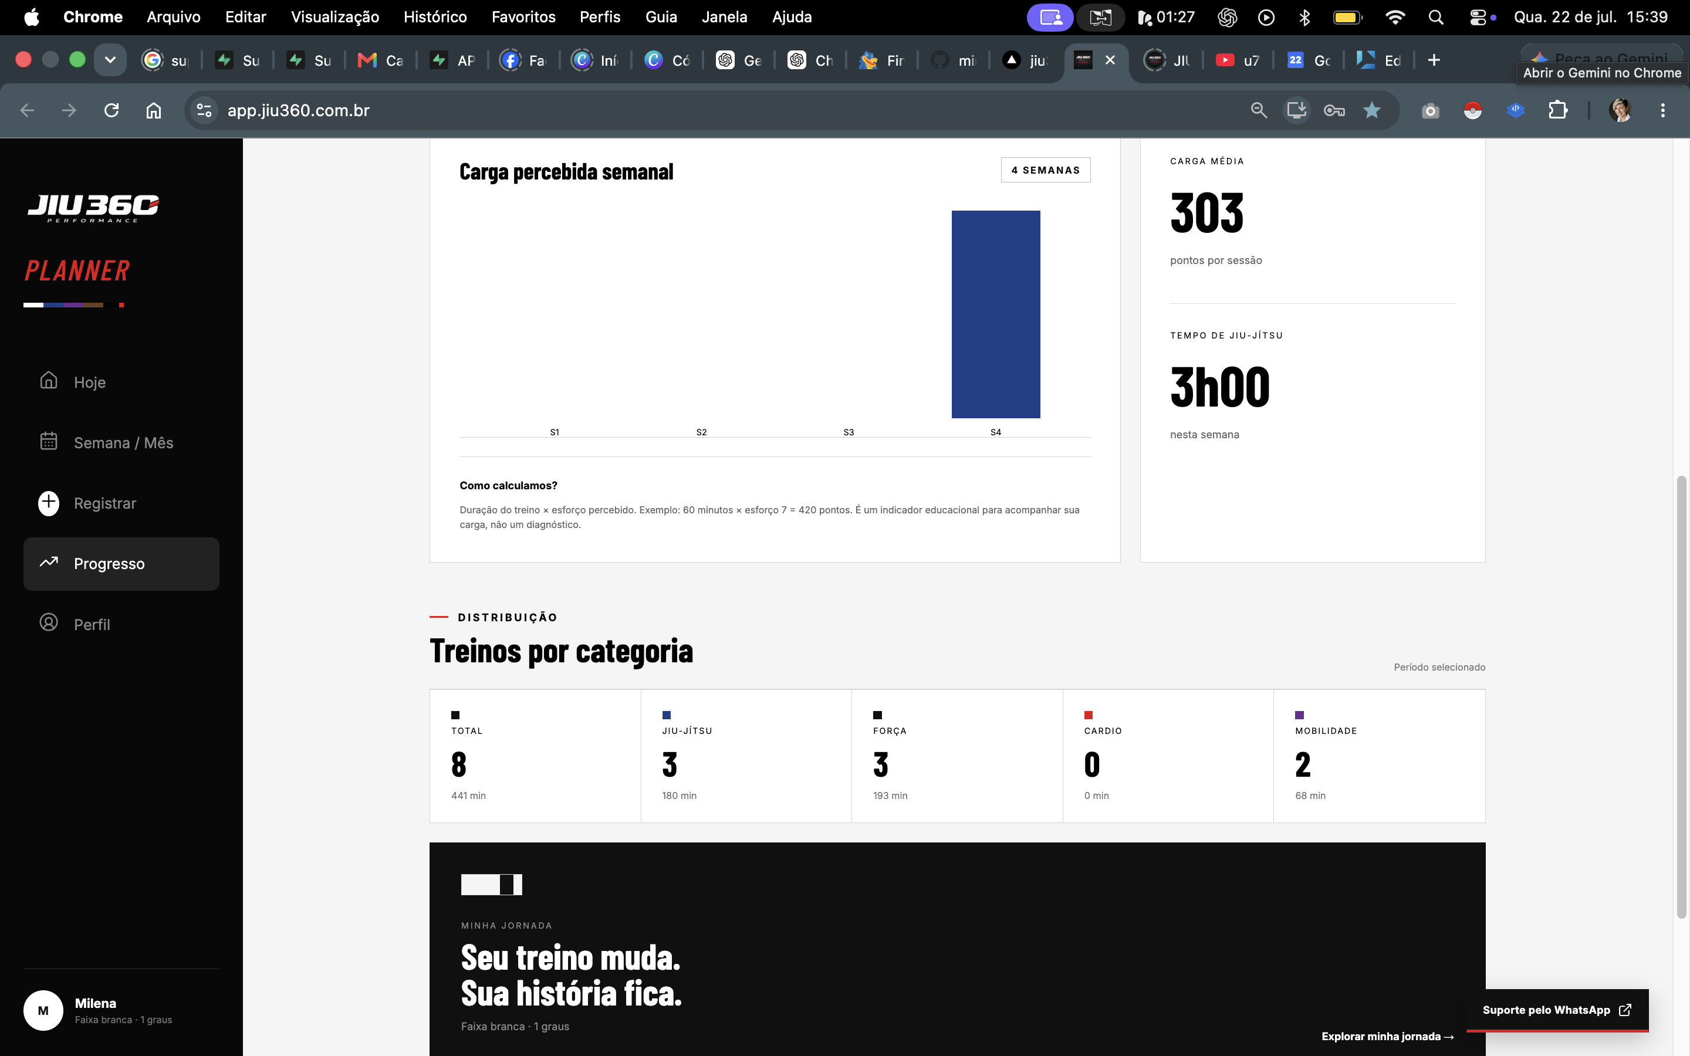Image resolution: width=1690 pixels, height=1056 pixels.
Task: Open Perfil in the sidebar
Action: [121, 624]
